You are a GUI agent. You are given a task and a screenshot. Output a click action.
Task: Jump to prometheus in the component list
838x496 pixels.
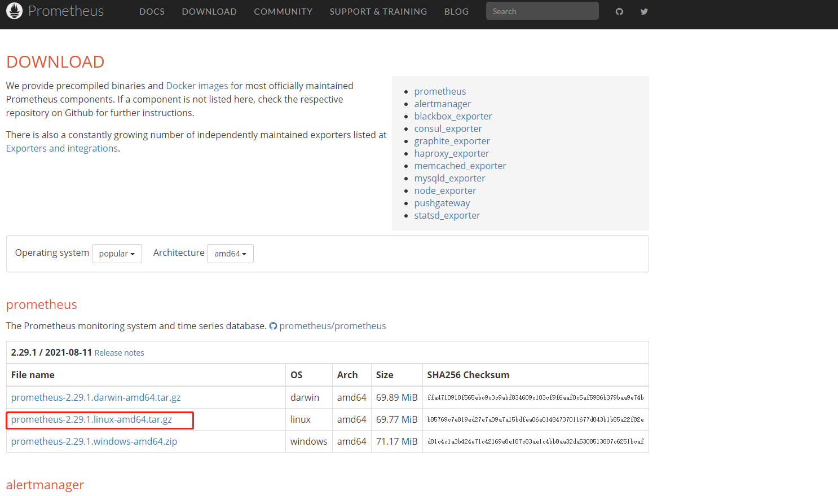(440, 91)
